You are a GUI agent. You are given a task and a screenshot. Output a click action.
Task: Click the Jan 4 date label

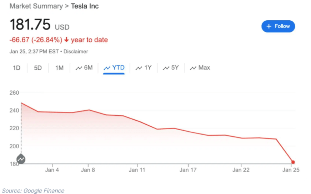click(52, 170)
